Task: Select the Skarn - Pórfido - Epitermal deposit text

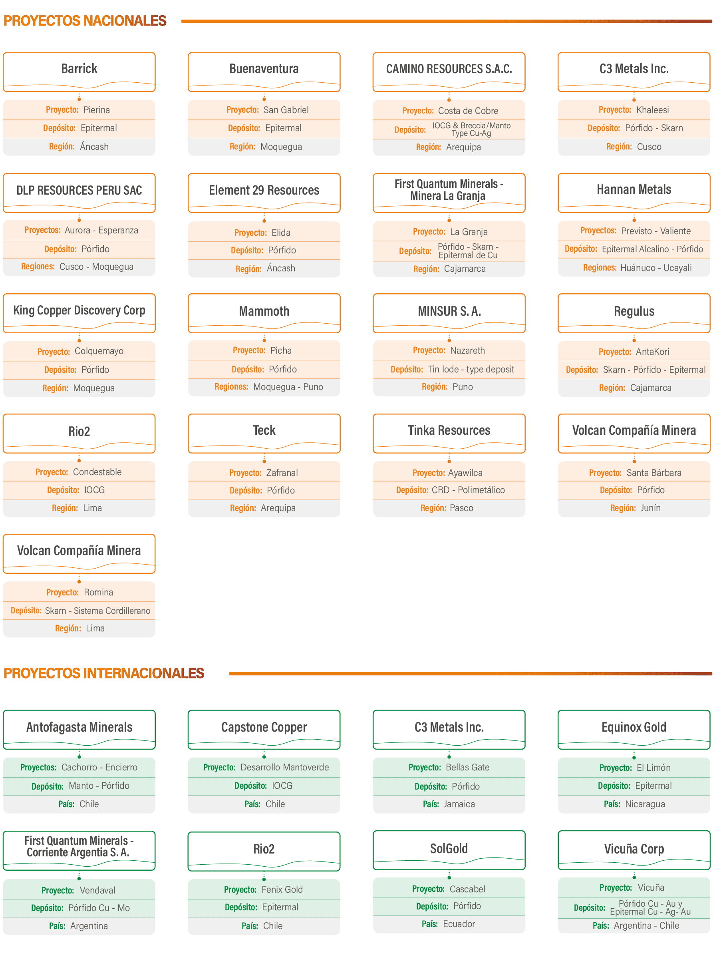Action: coord(654,370)
